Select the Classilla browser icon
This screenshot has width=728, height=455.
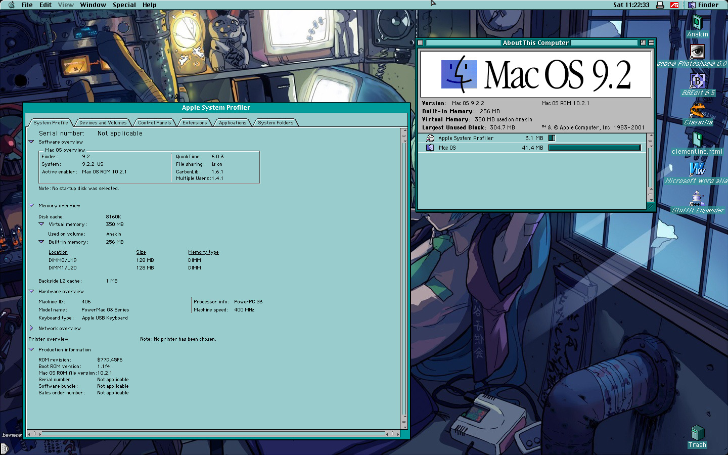697,111
